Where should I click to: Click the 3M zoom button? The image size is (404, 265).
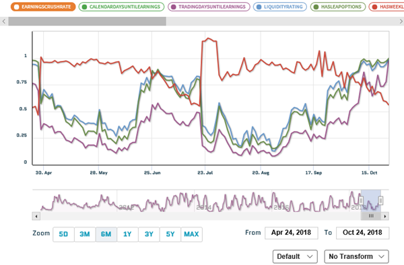(x=85, y=234)
